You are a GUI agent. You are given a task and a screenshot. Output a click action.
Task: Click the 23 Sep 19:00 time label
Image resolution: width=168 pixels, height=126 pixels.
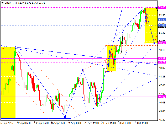pos(92,123)
